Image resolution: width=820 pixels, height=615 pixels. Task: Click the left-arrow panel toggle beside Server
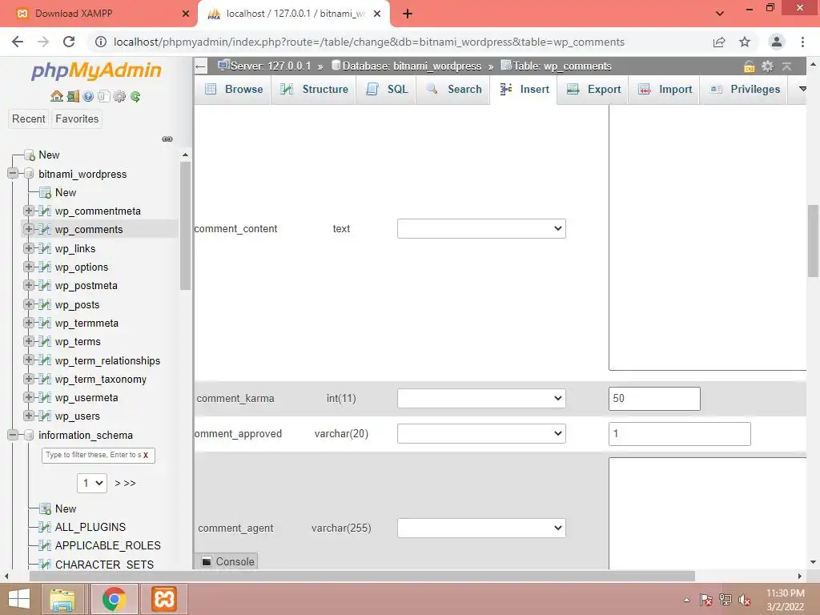click(201, 66)
